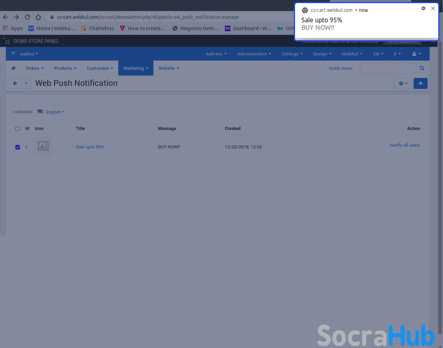Click the notification icon thumbnail placeholder

pos(43,146)
